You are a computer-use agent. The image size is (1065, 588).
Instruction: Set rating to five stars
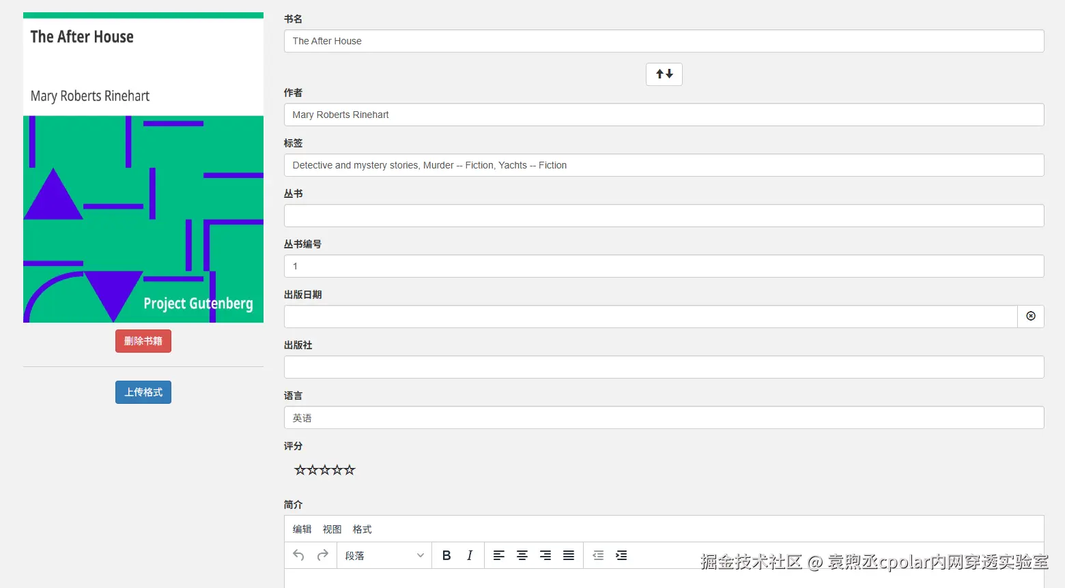coord(350,470)
